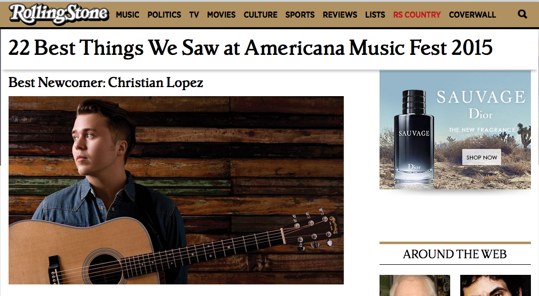This screenshot has height=296, width=539.
Task: Click the article headline about Americana Fest
Action: pos(250,47)
